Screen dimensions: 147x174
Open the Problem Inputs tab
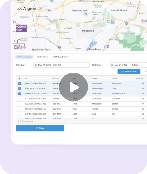click(24, 57)
